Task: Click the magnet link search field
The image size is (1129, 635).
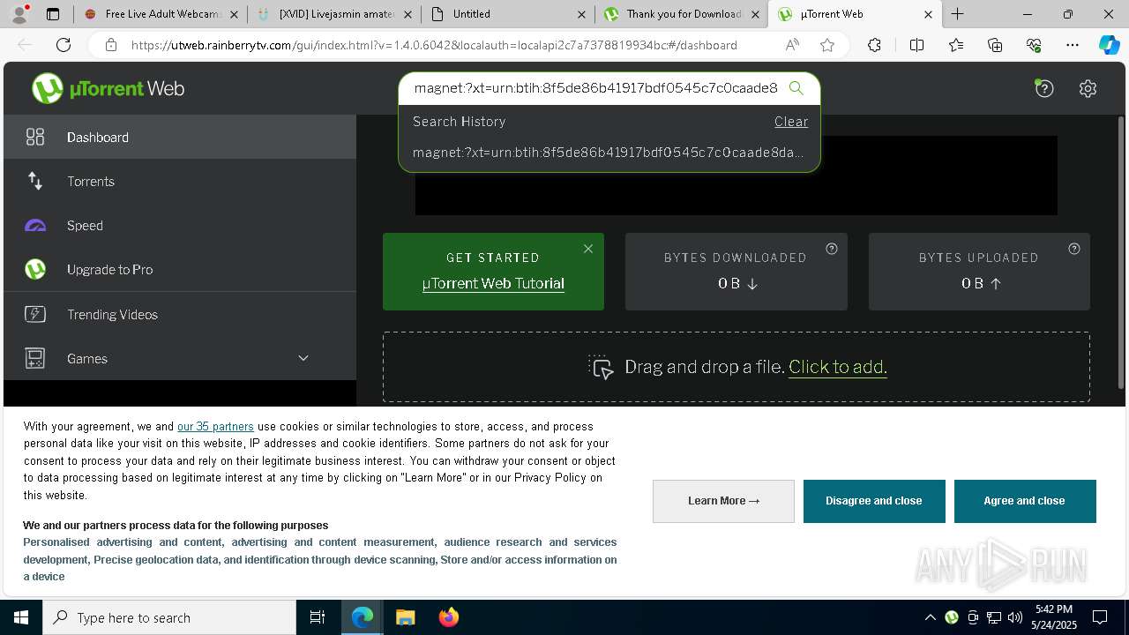Action: pyautogui.click(x=595, y=88)
